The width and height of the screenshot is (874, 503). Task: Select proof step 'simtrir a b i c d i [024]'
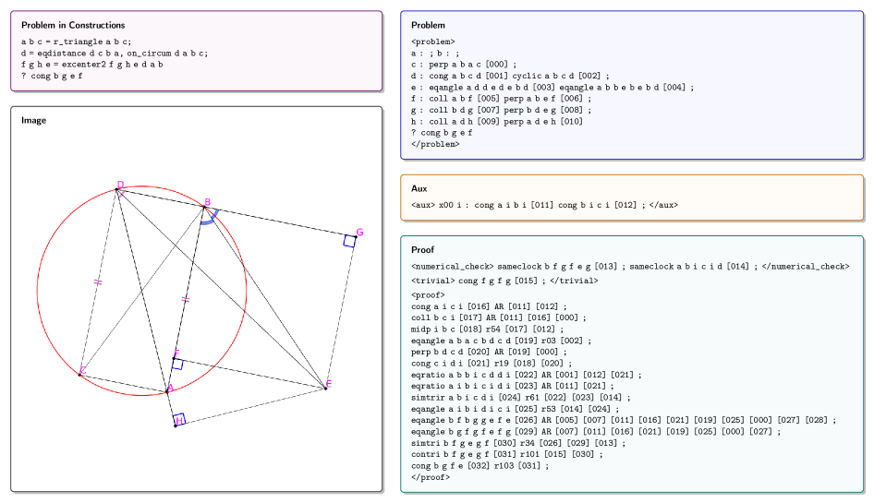click(521, 398)
